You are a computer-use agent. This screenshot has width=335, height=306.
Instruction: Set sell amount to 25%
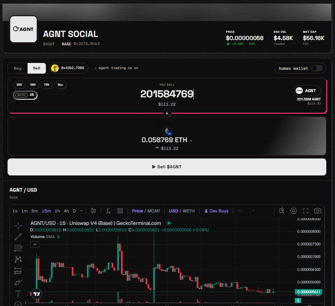click(19, 85)
